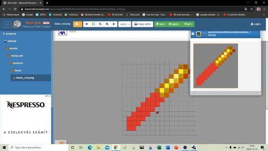This screenshot has width=268, height=151.
Task: Close the Nespresso ad with X
Action: click(x=49, y=96)
